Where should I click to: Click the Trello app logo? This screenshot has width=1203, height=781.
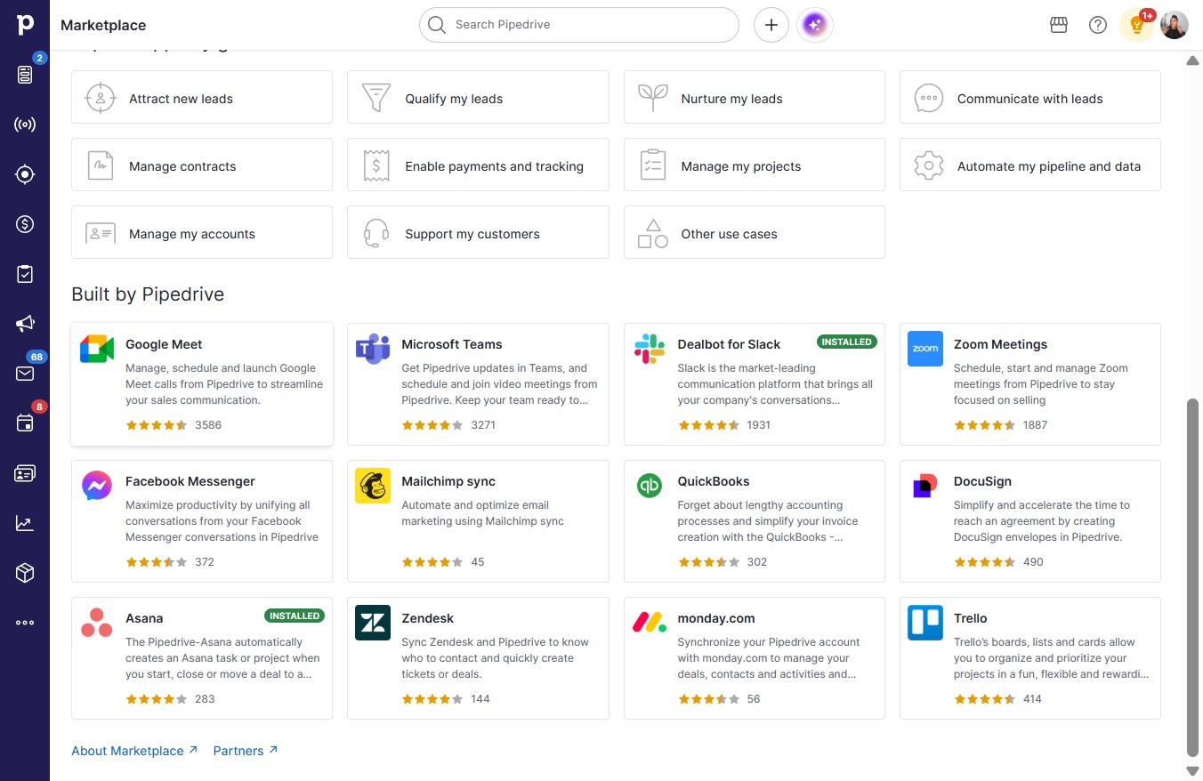[x=925, y=623]
